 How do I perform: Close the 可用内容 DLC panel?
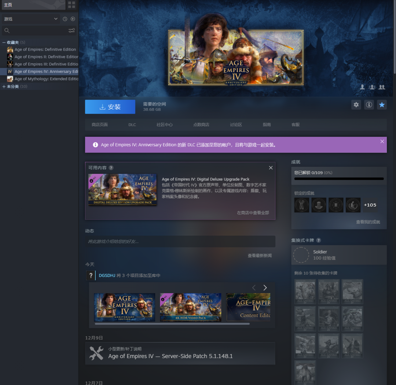coord(271,168)
